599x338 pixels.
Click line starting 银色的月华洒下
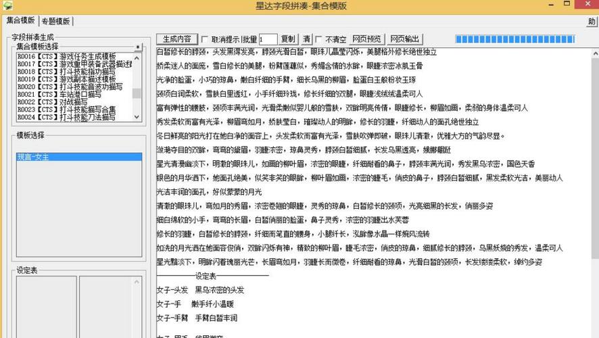tap(360, 178)
